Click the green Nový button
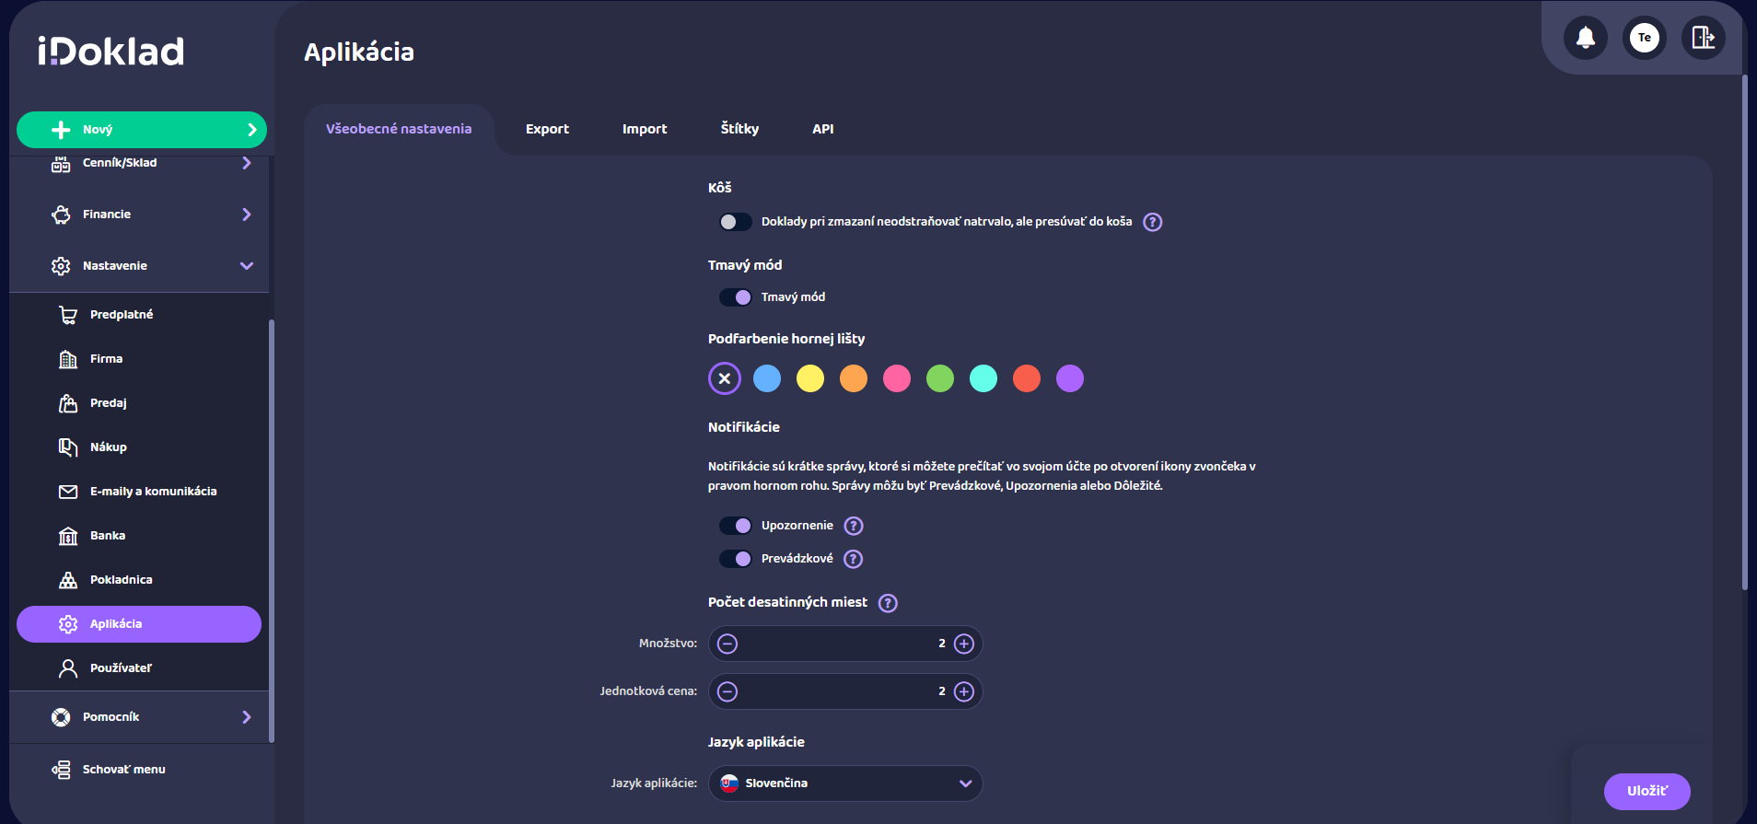Screen dimensions: 1757x824 142,130
